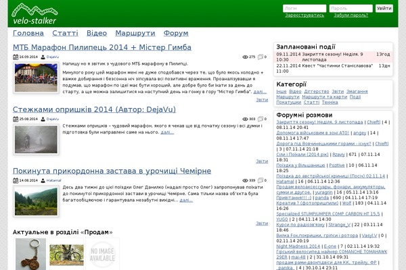Open Події category

point(355,97)
